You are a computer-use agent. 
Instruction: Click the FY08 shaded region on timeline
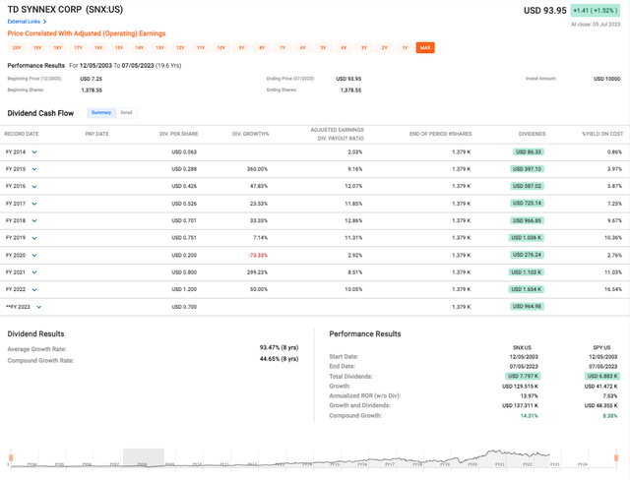(144, 457)
